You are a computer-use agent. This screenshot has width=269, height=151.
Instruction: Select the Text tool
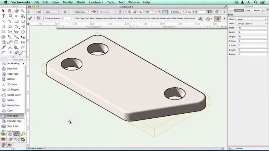(3, 16)
